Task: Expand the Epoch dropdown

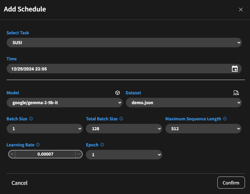Action: click(124, 155)
